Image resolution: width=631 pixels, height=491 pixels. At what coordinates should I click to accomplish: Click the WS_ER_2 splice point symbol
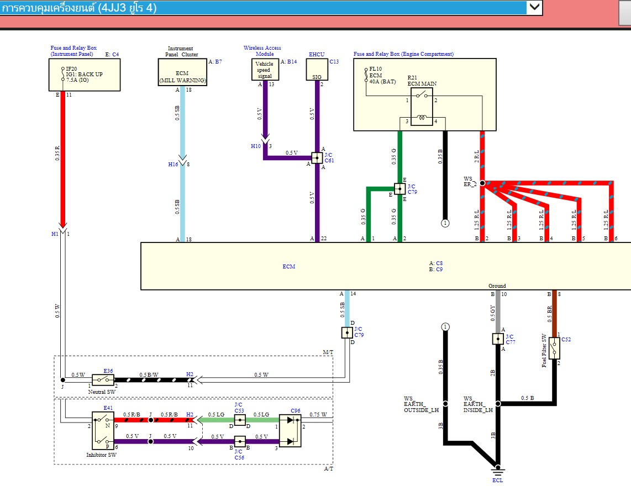(482, 182)
